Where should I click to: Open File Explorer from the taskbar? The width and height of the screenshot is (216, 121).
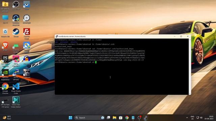114,118
